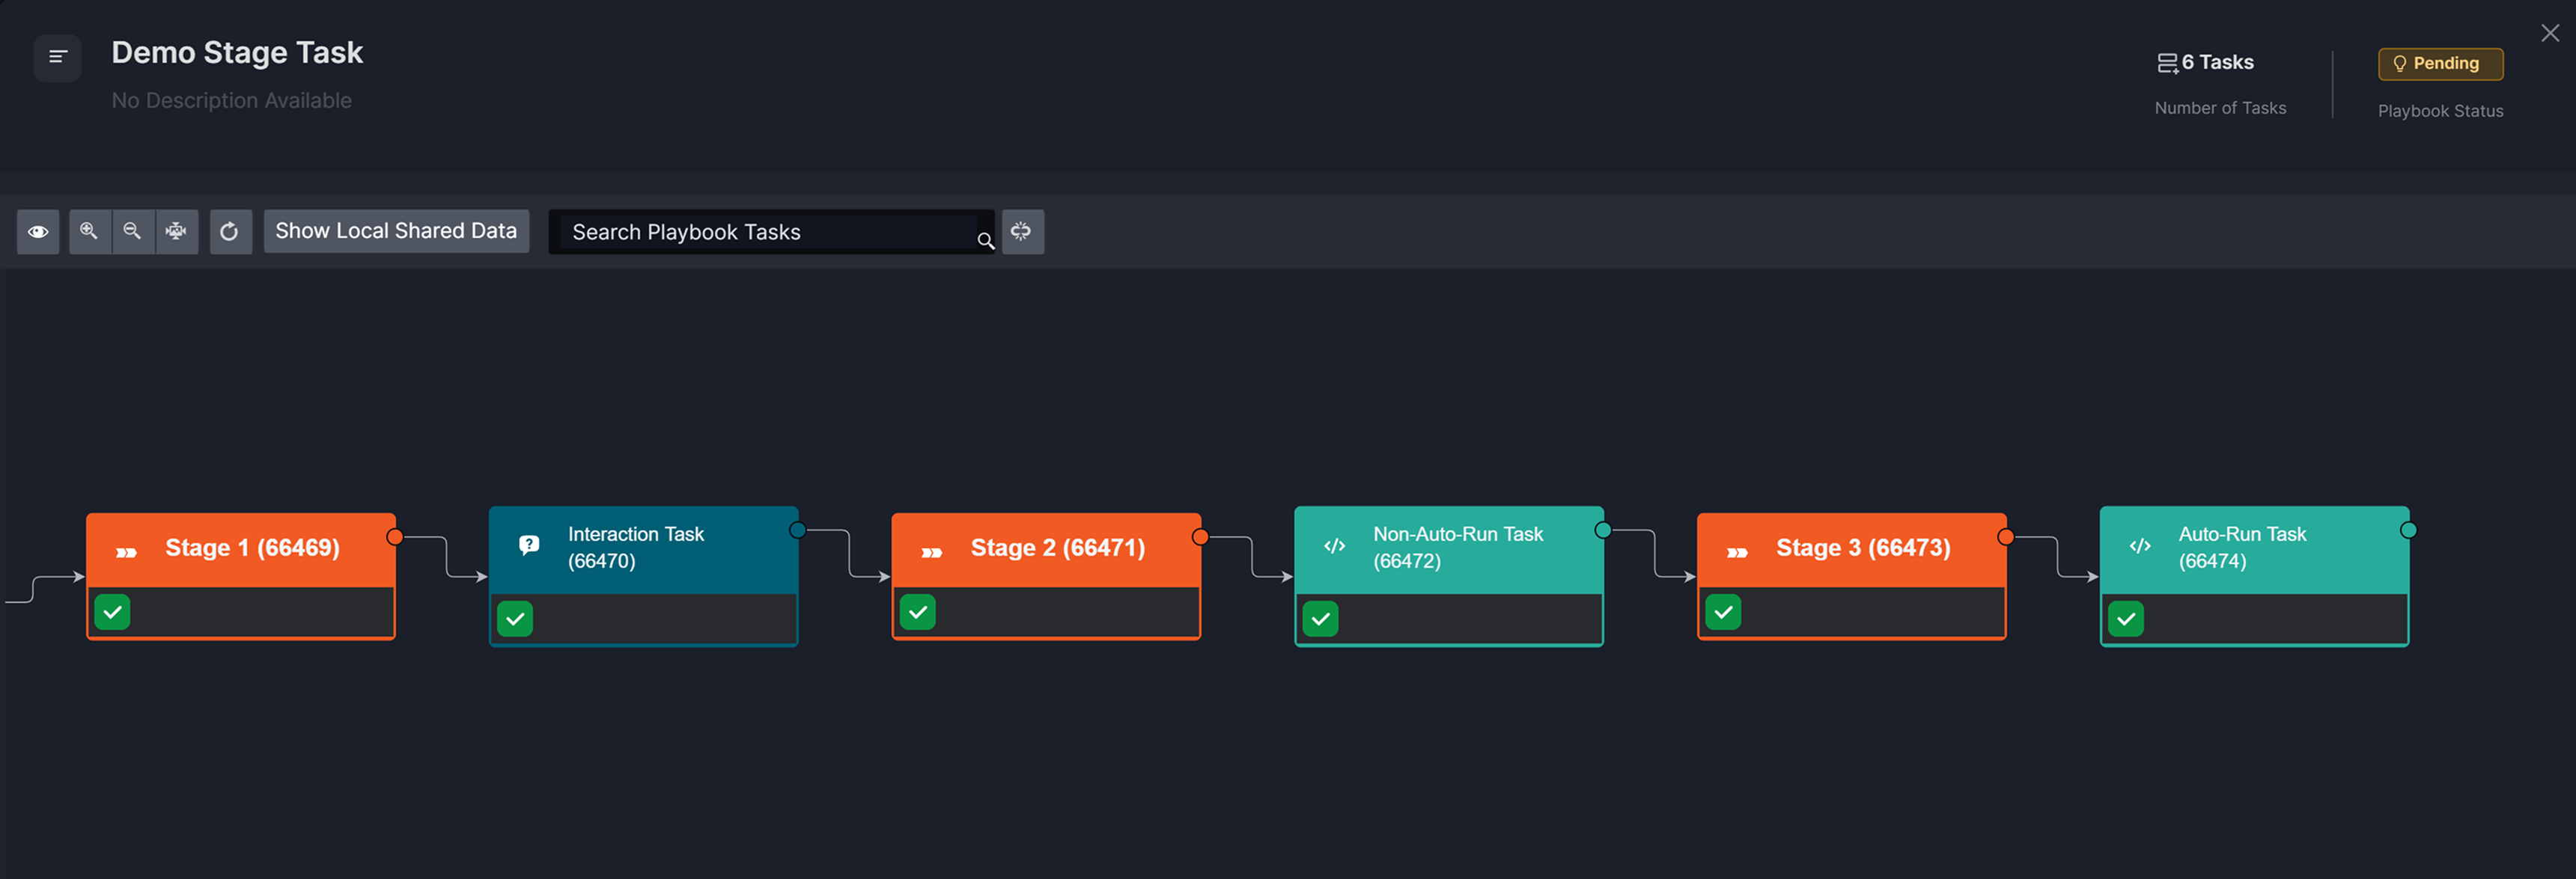Refresh the playbook view

click(230, 232)
